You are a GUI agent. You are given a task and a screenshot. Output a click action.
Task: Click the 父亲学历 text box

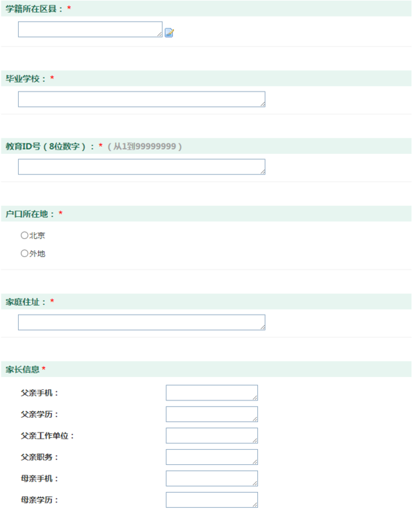(x=211, y=414)
